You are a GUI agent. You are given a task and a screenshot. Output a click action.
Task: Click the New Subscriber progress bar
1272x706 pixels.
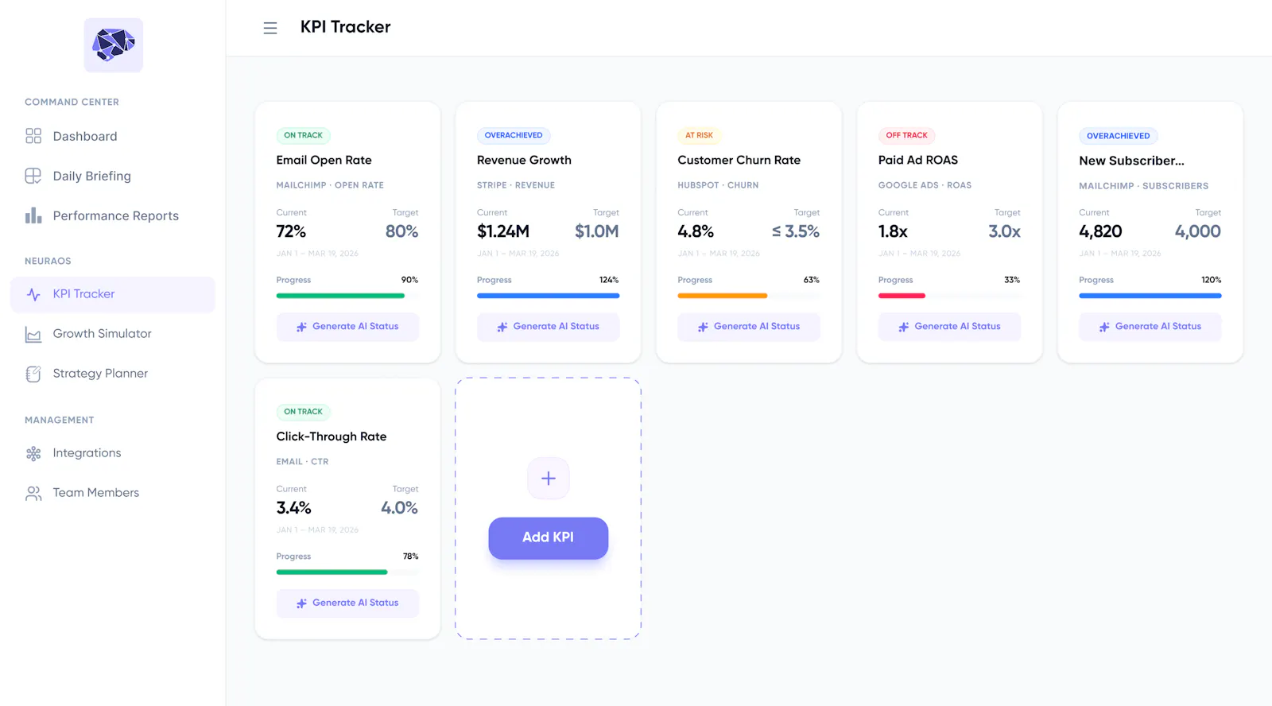coord(1150,296)
